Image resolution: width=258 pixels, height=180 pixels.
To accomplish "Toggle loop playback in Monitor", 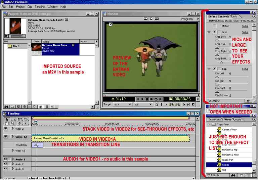I will [156, 99].
